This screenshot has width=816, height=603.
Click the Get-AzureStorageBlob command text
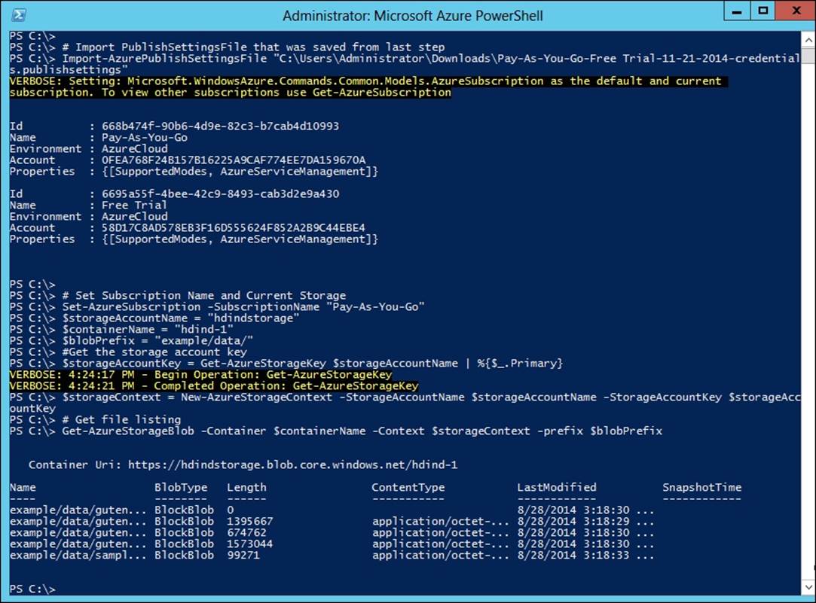point(362,431)
